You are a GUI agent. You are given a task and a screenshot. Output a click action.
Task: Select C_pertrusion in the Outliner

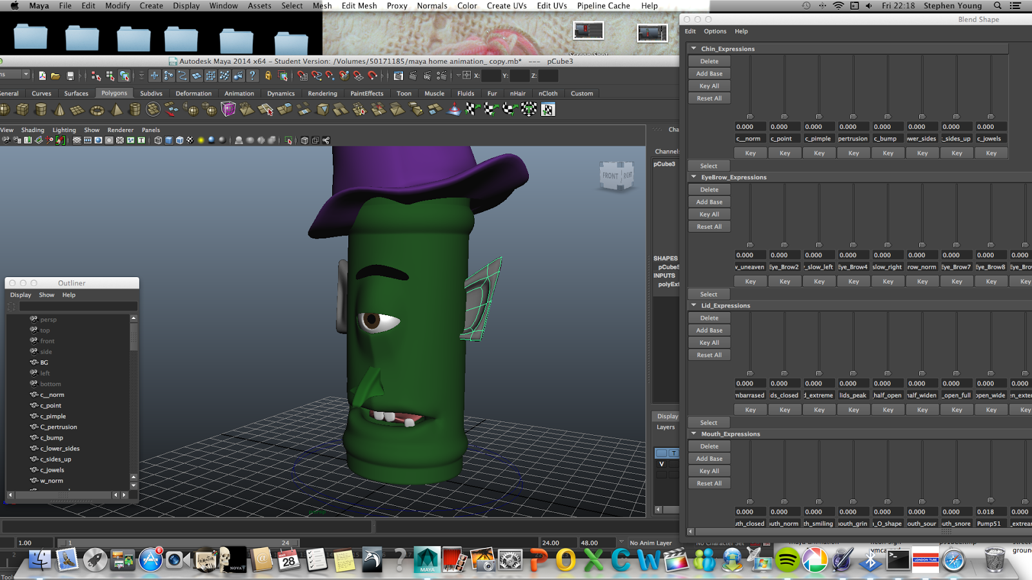(59, 427)
